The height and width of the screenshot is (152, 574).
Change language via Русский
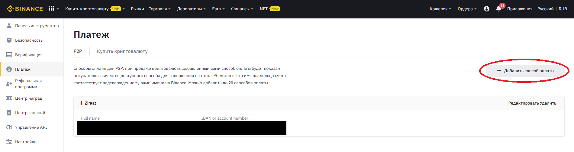click(545, 9)
